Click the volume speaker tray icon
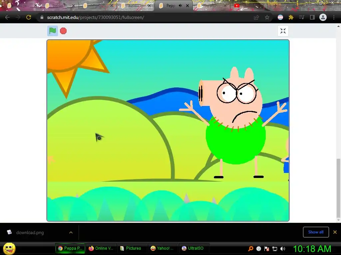The width and height of the screenshot is (341, 255). (x=283, y=249)
